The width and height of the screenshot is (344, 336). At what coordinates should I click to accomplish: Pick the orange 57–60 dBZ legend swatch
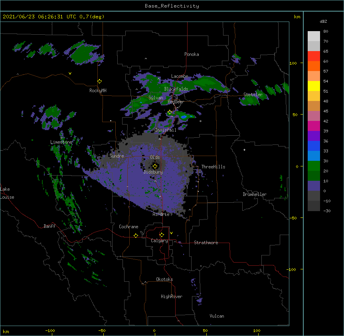pyautogui.click(x=314, y=66)
